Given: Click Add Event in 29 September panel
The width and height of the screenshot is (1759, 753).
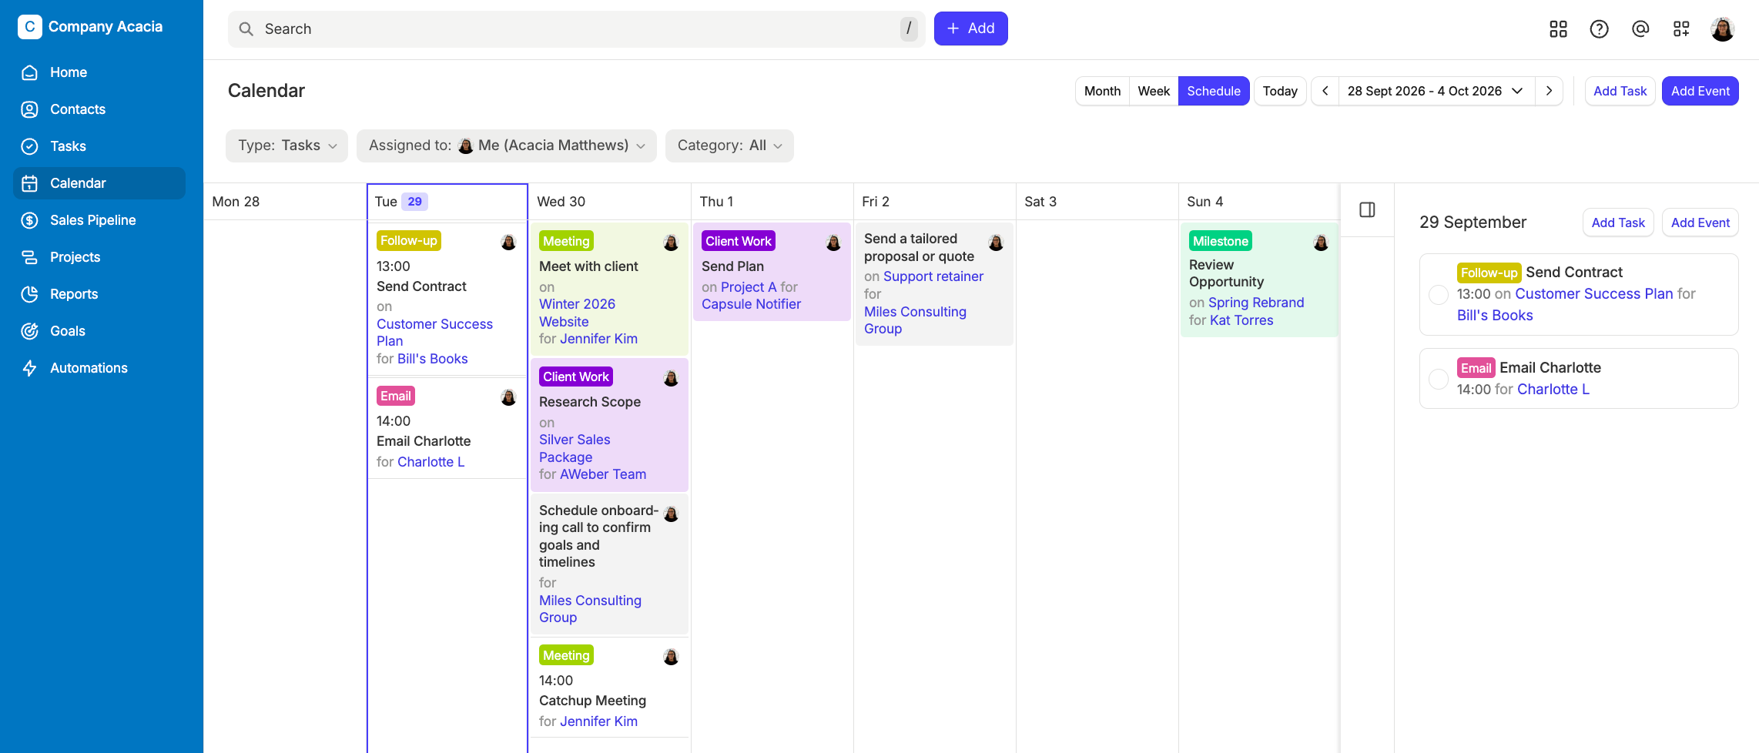Looking at the screenshot, I should click(x=1700, y=223).
